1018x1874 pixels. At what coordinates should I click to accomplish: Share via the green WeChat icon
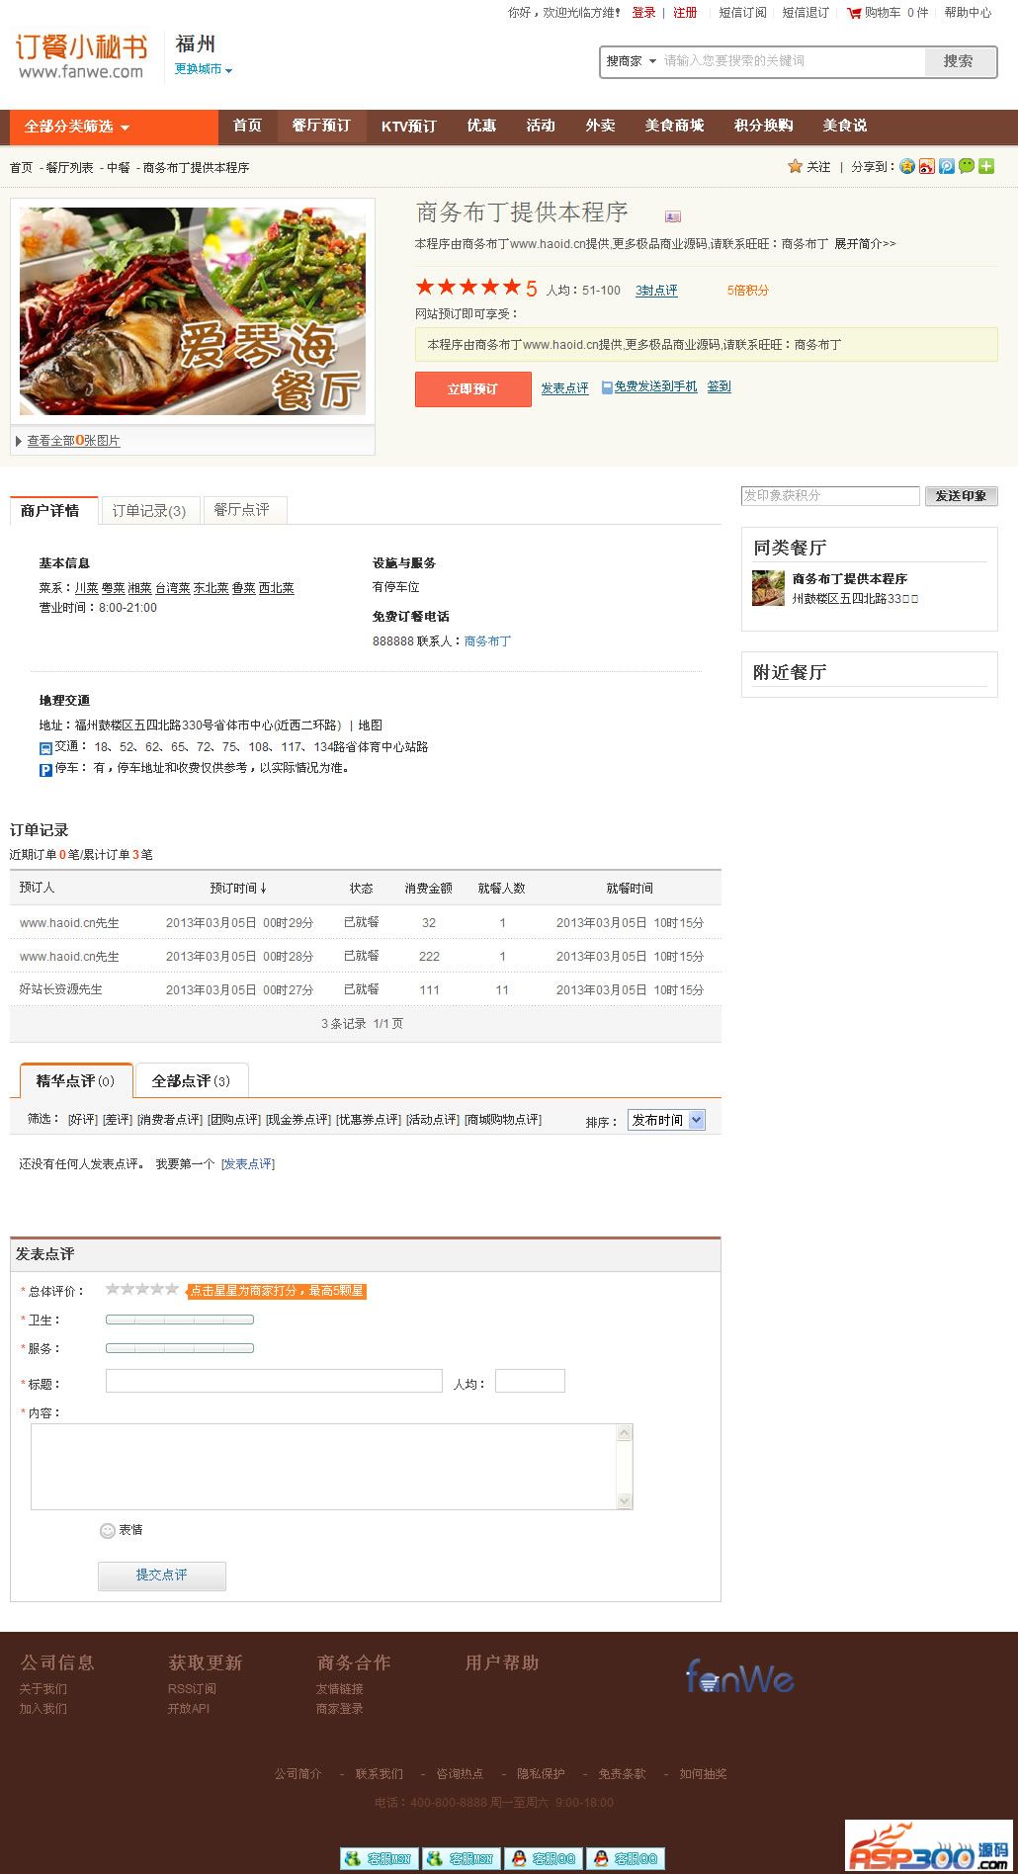[967, 166]
